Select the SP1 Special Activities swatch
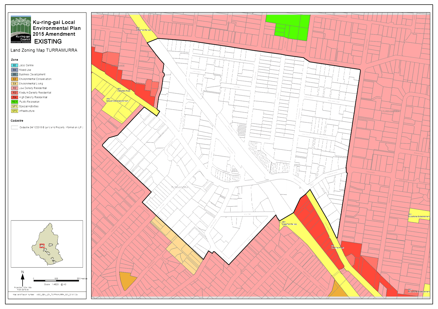 tap(14, 106)
